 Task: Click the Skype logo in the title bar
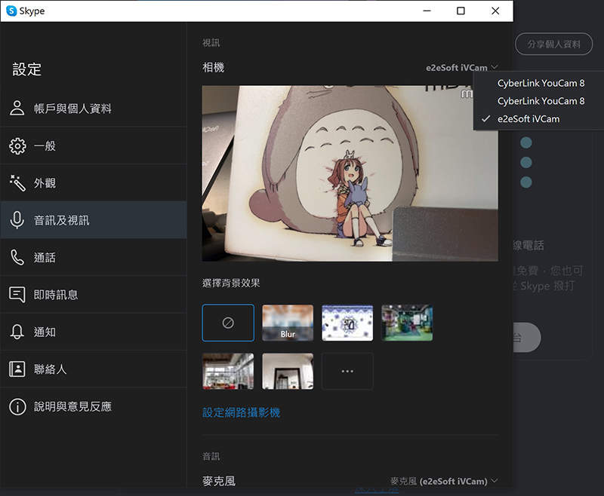coord(11,11)
